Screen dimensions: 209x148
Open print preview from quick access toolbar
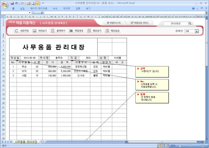tap(33, 3)
